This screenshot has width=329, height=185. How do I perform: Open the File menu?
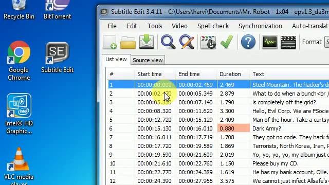(x=112, y=26)
